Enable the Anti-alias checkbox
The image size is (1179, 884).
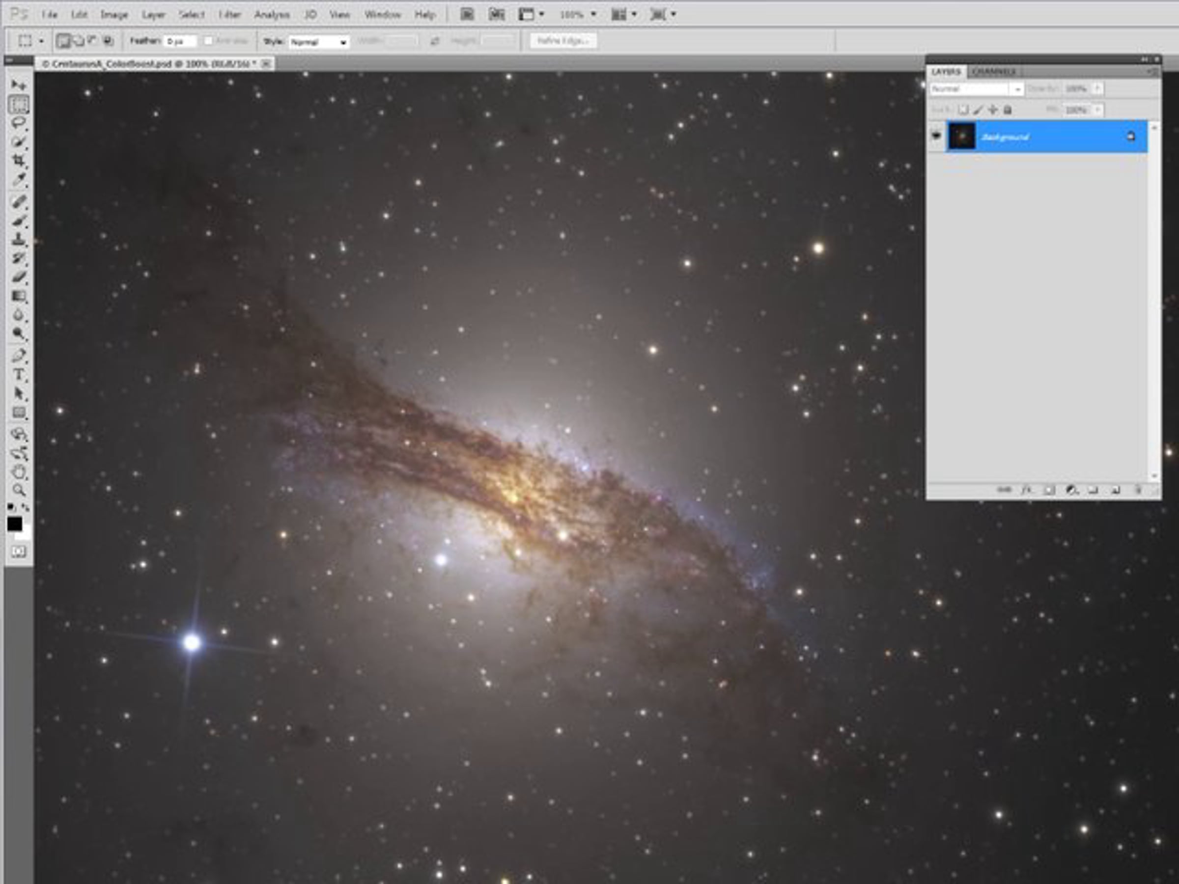pyautogui.click(x=208, y=41)
